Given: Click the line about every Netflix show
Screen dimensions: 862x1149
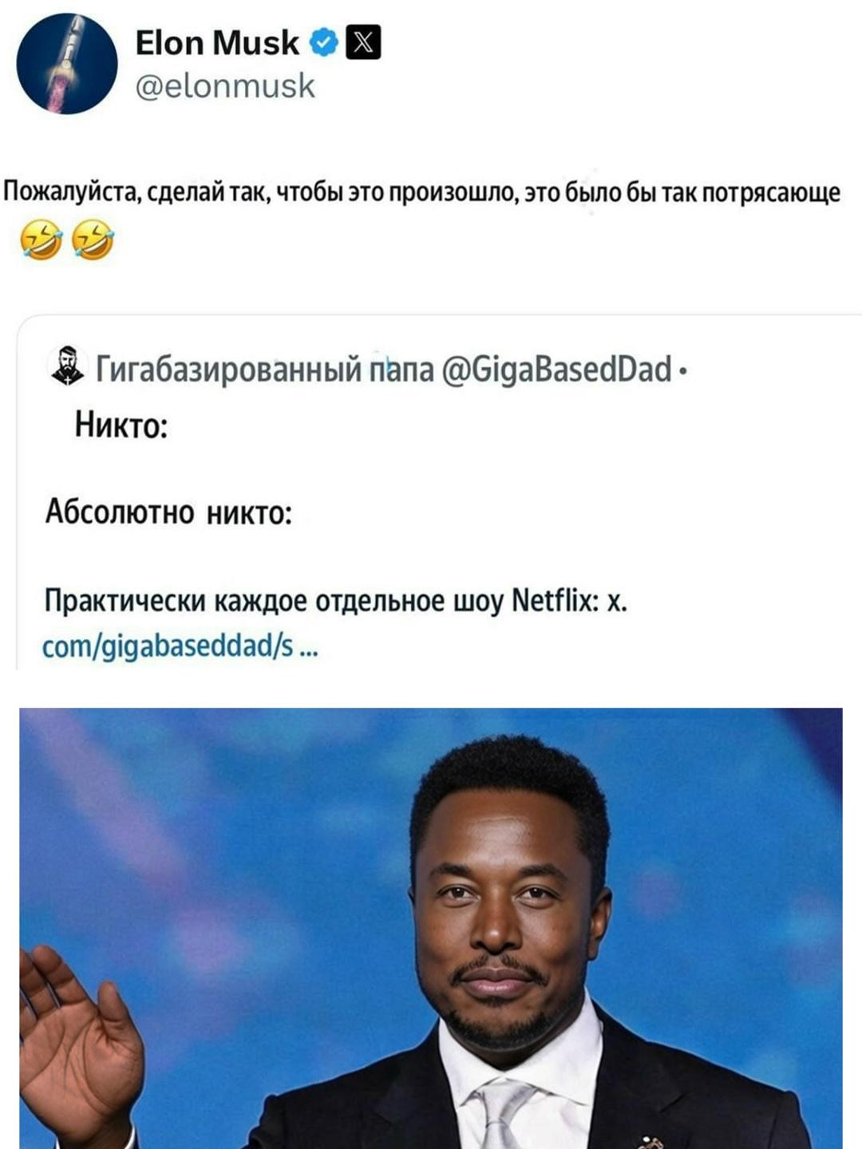Looking at the screenshot, I should click(x=335, y=600).
